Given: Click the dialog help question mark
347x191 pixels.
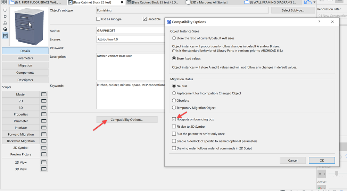Looking at the screenshot, I should [319, 22].
